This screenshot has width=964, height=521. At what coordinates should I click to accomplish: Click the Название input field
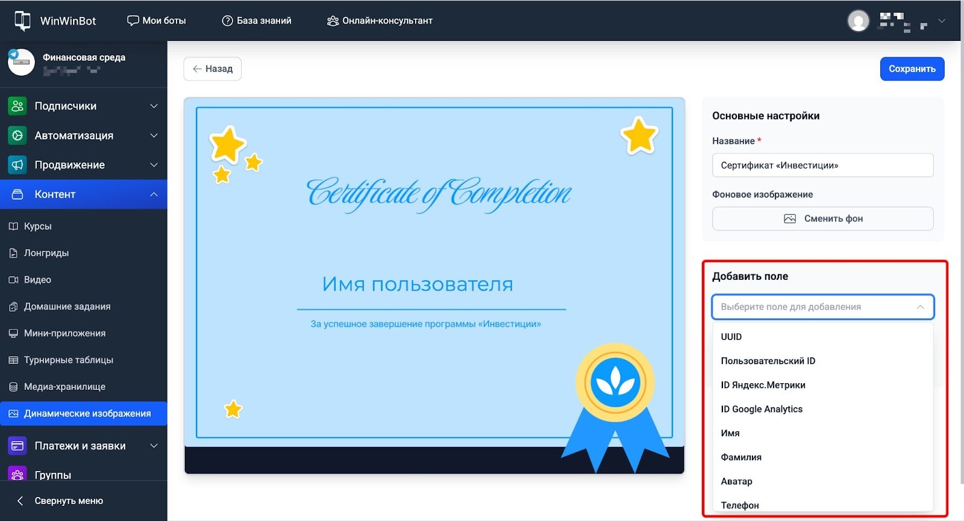tap(822, 165)
